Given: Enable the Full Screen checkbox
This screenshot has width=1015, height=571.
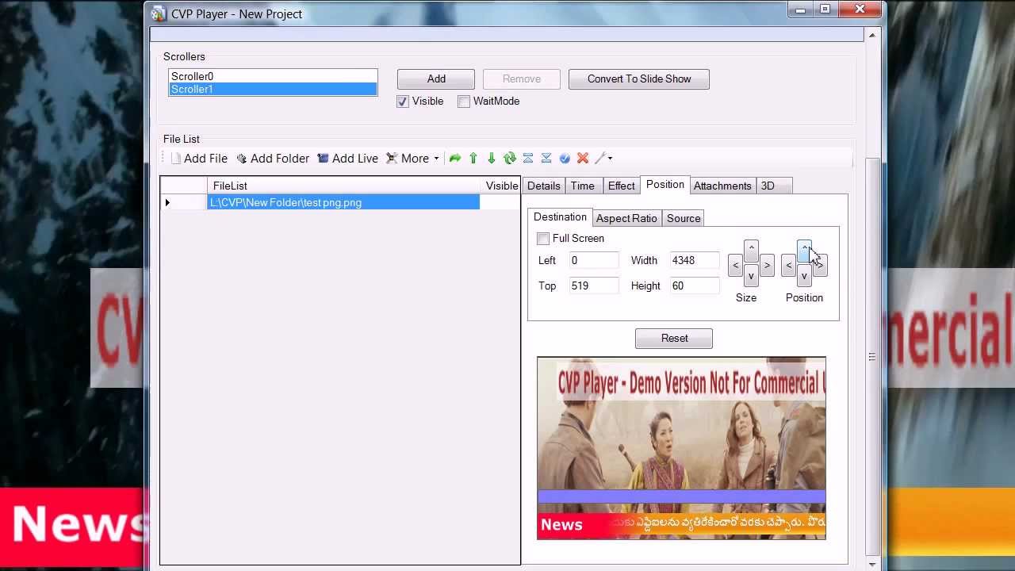Looking at the screenshot, I should point(543,239).
